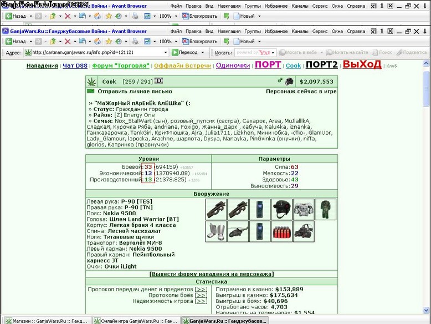Click the red Stop loading icon
The image size is (431, 324).
[x=68, y=41]
